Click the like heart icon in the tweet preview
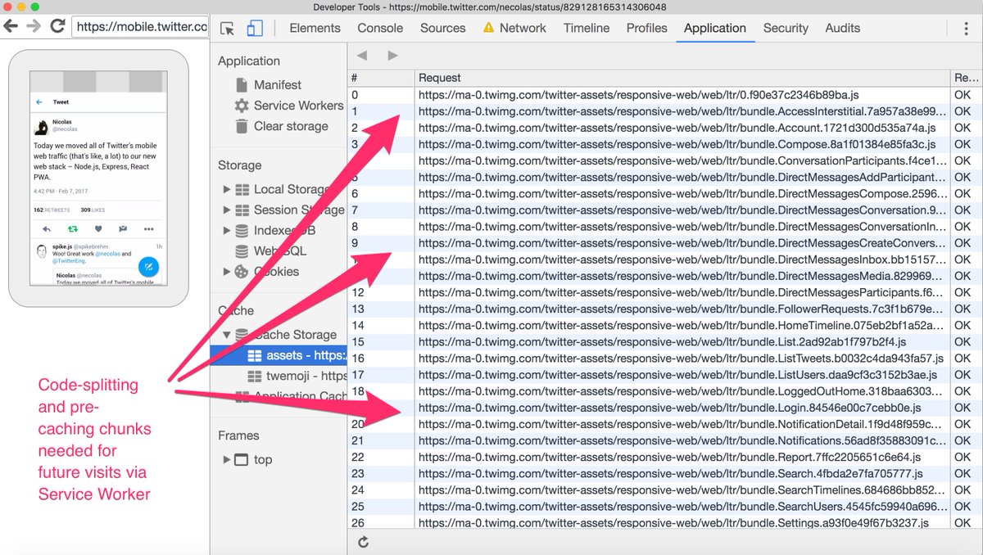The height and width of the screenshot is (555, 983). coord(97,228)
